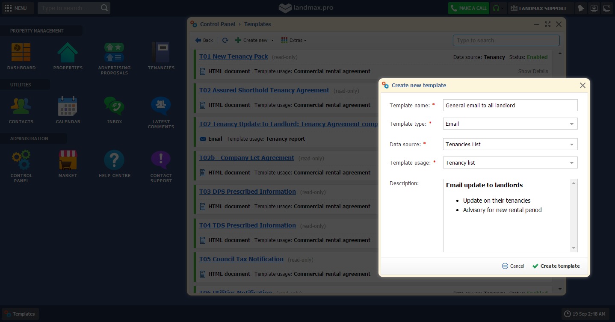The height and width of the screenshot is (322, 615).
Task: Click Update on their tenancies bullet
Action: coord(497,201)
